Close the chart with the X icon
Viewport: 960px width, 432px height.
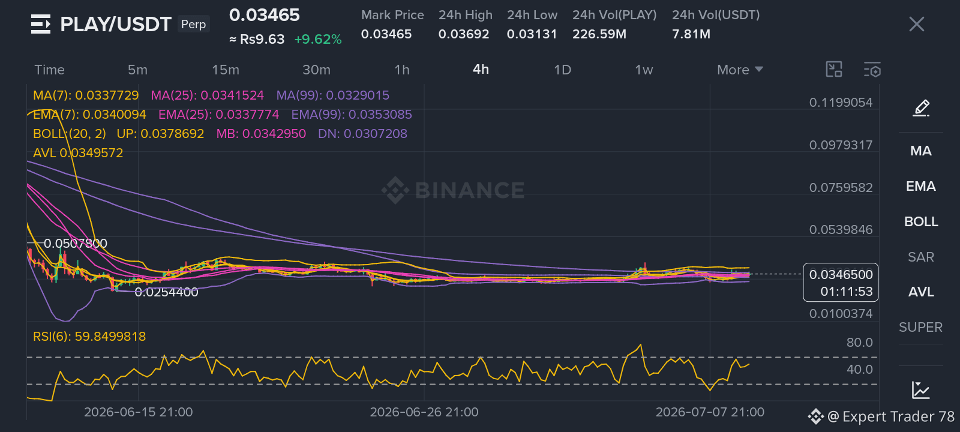point(916,24)
